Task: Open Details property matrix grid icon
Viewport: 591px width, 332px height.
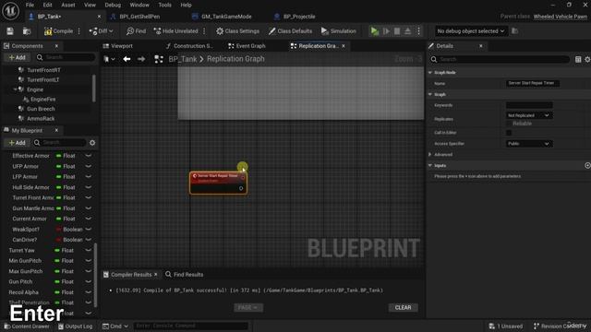Action: point(578,59)
